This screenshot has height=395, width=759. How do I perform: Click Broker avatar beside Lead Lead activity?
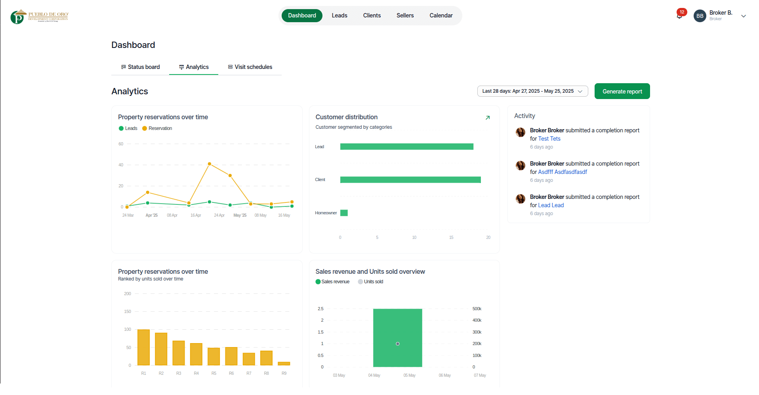point(520,199)
